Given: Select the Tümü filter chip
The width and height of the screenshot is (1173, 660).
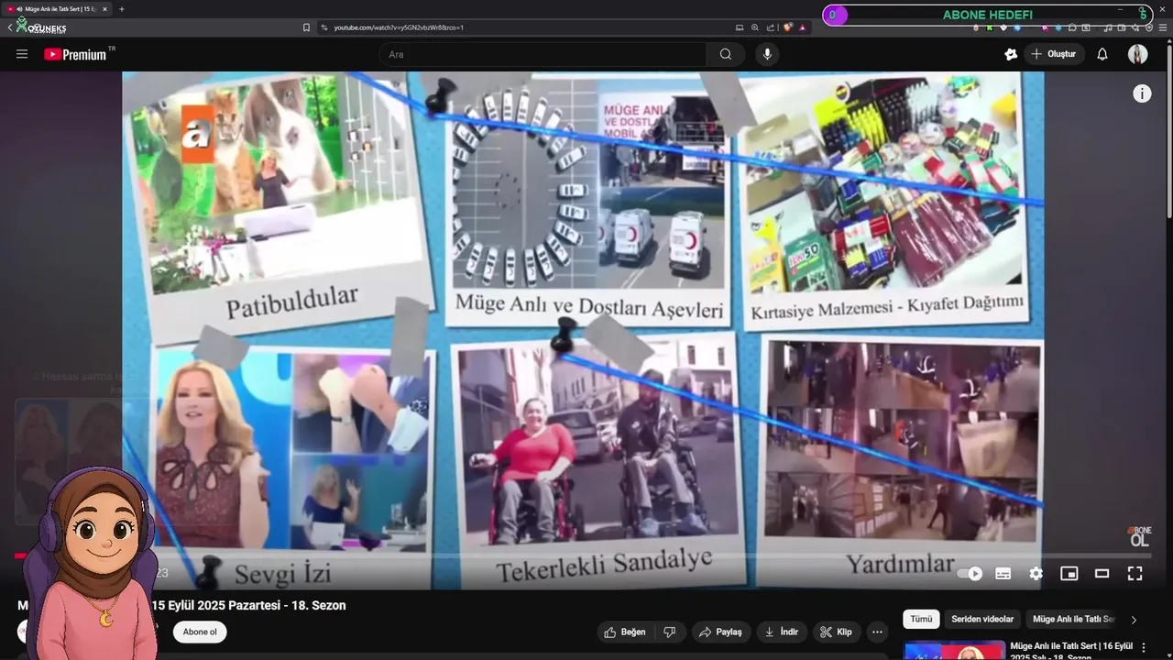Looking at the screenshot, I should point(921,619).
